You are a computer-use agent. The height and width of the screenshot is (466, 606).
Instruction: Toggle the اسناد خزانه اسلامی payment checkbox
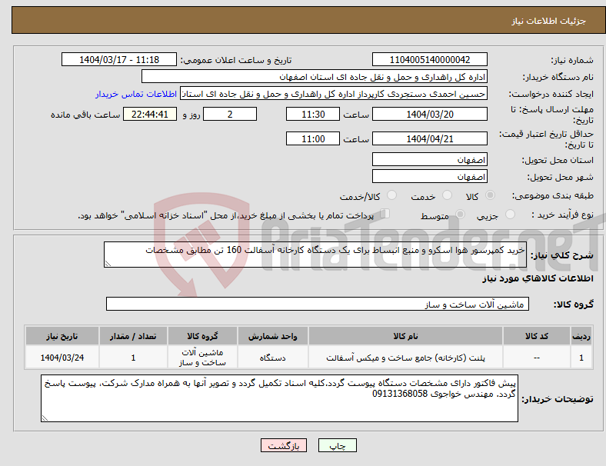coord(385,214)
